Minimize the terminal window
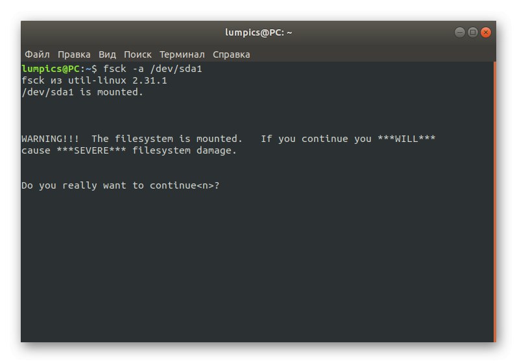 (459, 32)
